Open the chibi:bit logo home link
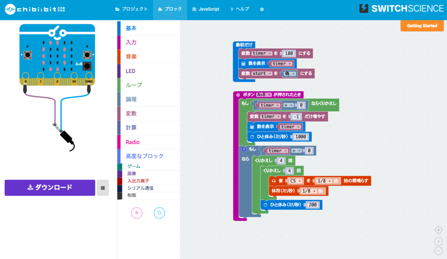The height and width of the screenshot is (259, 447). click(x=35, y=10)
